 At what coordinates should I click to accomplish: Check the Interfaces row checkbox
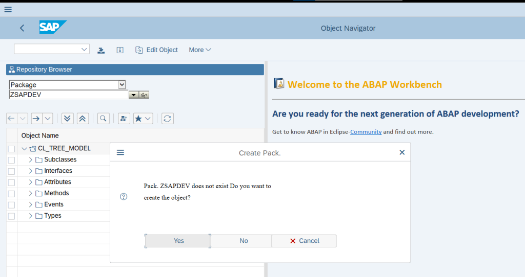click(11, 172)
